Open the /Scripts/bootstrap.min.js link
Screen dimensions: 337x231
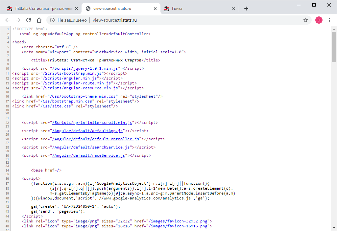click(72, 73)
